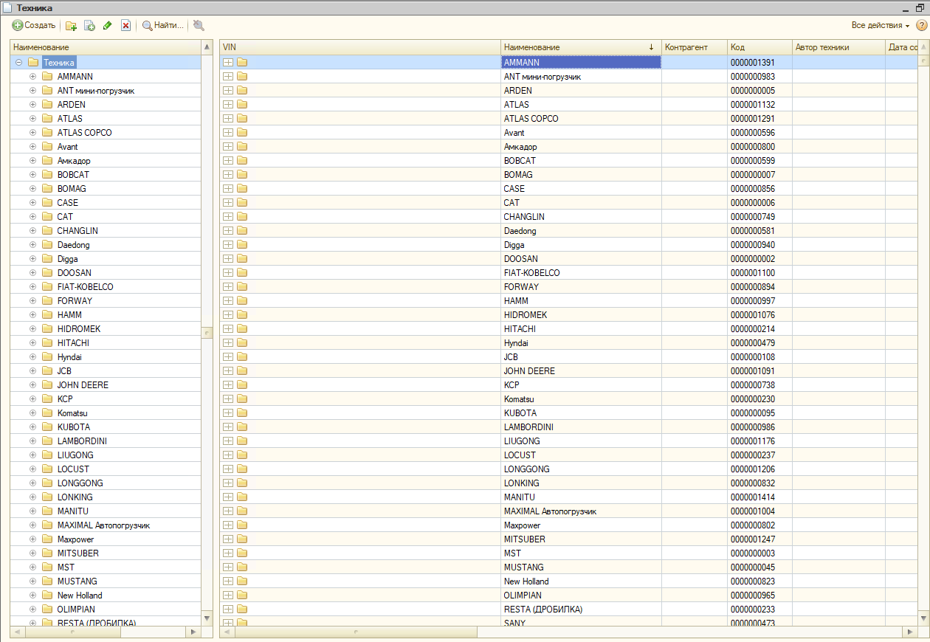Create a new group with folder-plus icon
Viewport: 930px width, 642px height.
pyautogui.click(x=72, y=26)
